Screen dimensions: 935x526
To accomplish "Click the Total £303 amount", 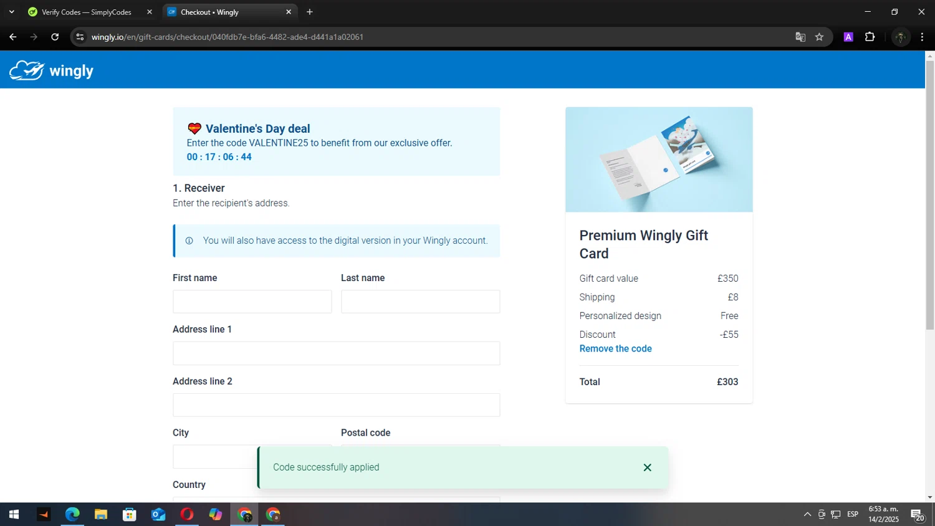I will [x=727, y=382].
